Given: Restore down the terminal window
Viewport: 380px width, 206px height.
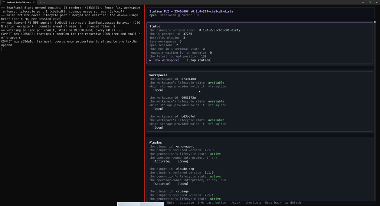Looking at the screenshot, I should coord(370,2).
